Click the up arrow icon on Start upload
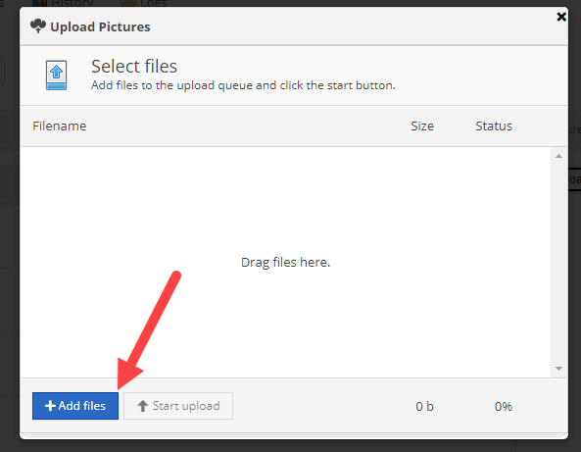The width and height of the screenshot is (581, 452). click(x=143, y=406)
